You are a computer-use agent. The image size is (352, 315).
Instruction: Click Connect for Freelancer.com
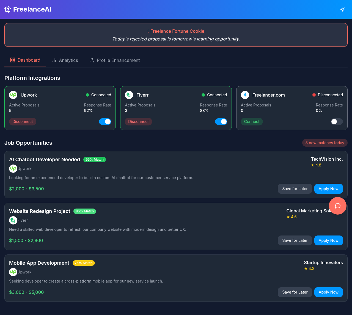click(252, 121)
